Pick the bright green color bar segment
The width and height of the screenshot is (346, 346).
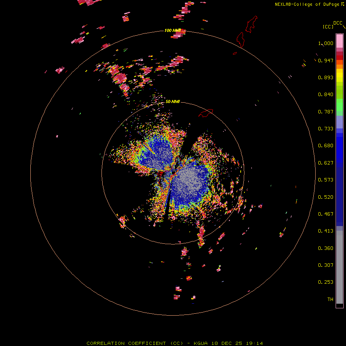339,105
